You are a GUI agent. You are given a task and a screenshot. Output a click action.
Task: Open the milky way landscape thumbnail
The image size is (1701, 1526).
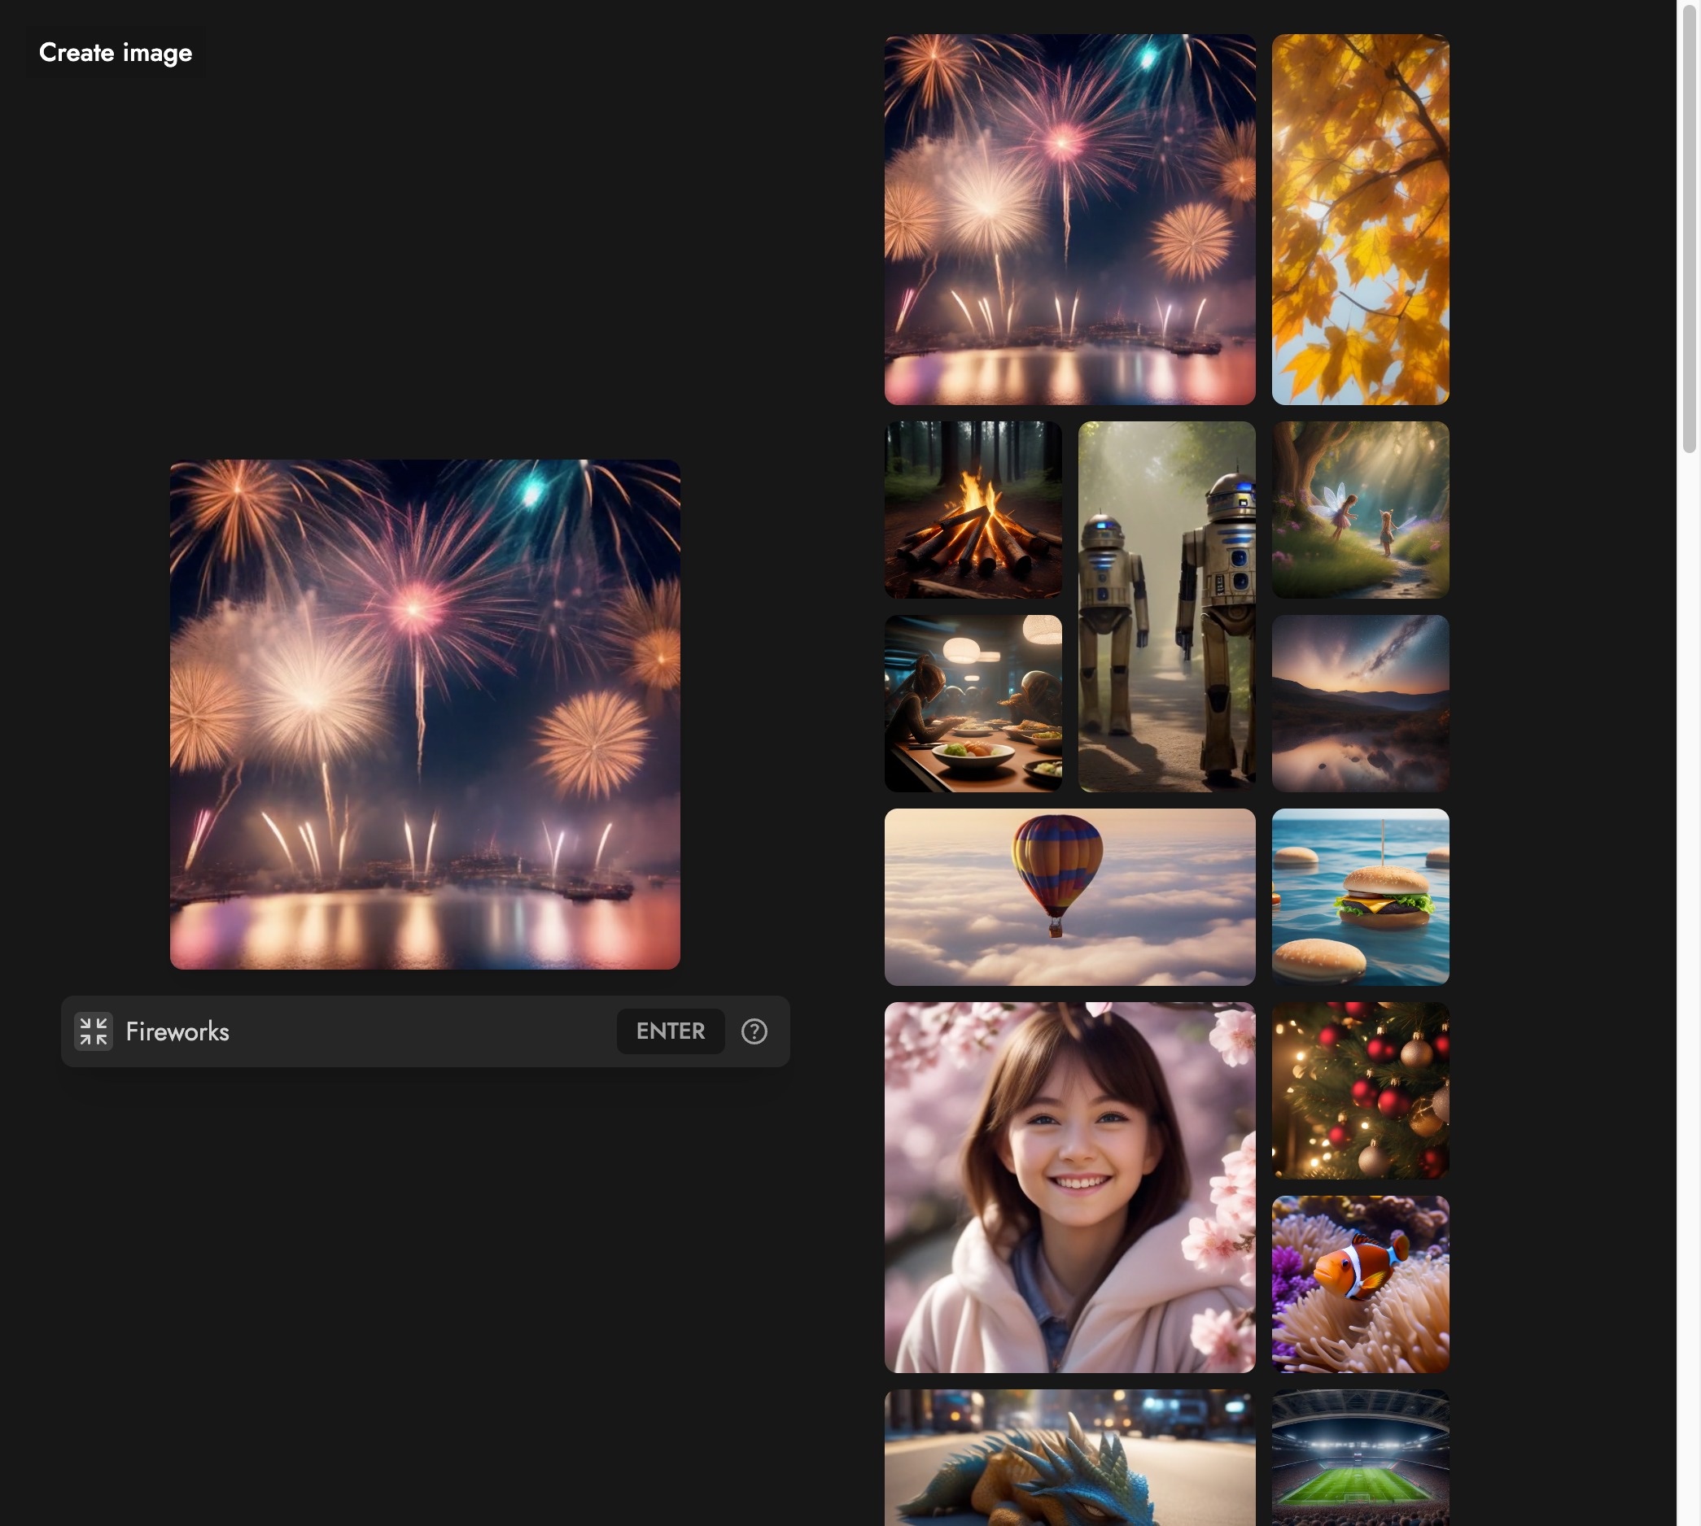[1360, 703]
